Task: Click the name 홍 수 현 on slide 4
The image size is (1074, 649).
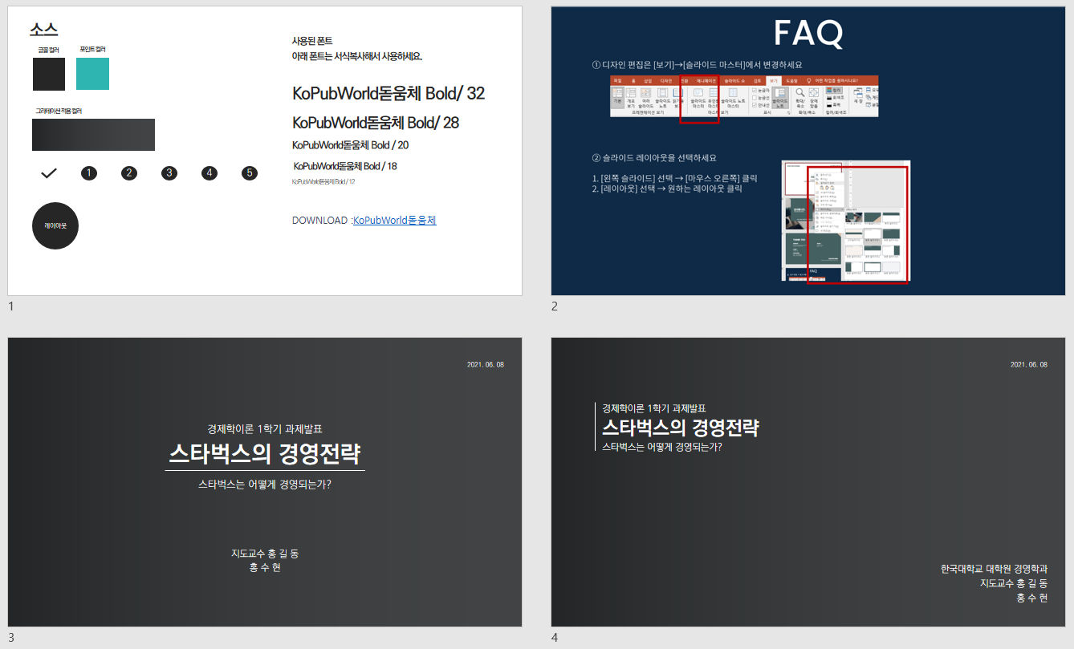Action: pyautogui.click(x=1031, y=598)
